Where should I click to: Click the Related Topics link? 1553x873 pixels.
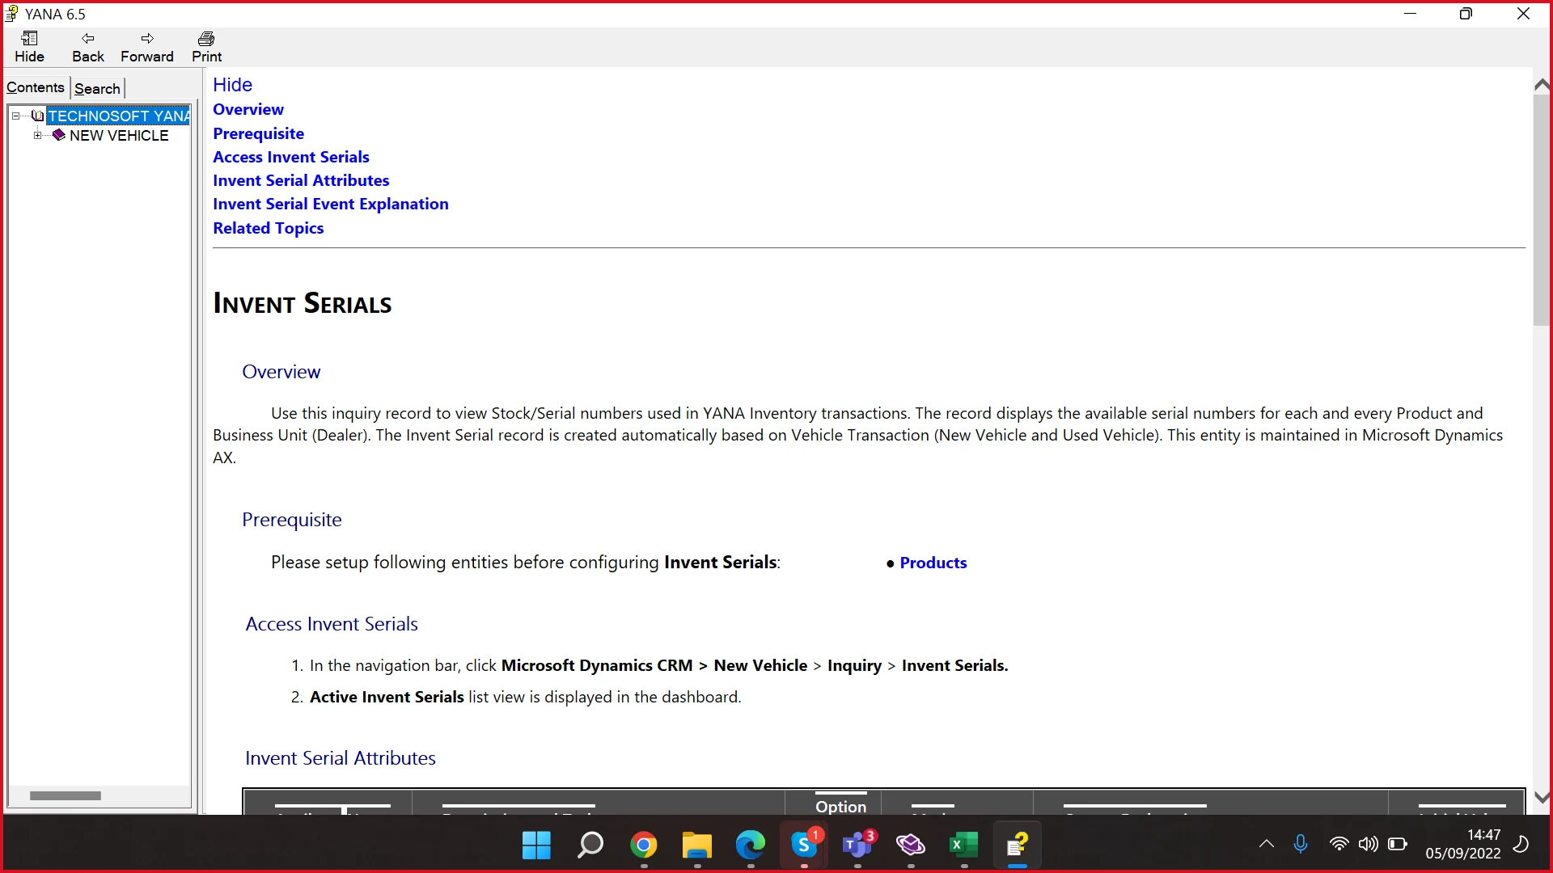pyautogui.click(x=268, y=228)
